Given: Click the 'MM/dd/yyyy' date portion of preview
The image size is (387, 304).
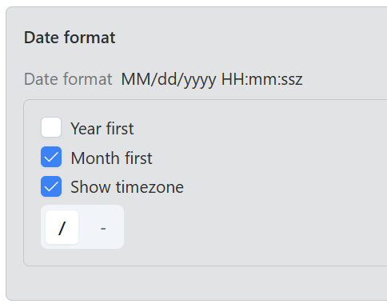Looking at the screenshot, I should [x=169, y=79].
